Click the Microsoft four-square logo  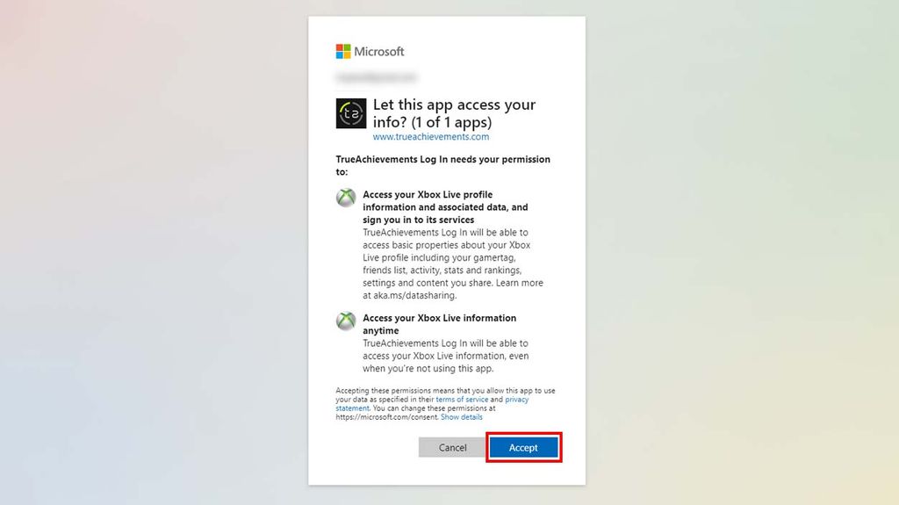click(x=343, y=52)
